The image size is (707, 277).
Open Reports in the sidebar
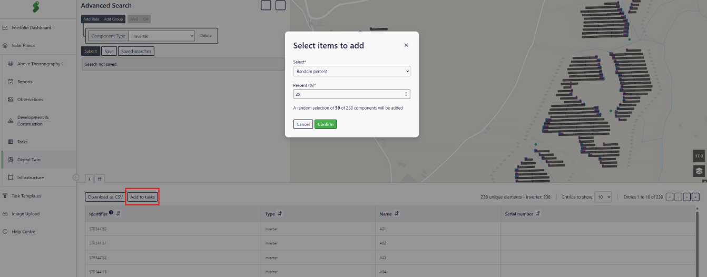coord(25,82)
